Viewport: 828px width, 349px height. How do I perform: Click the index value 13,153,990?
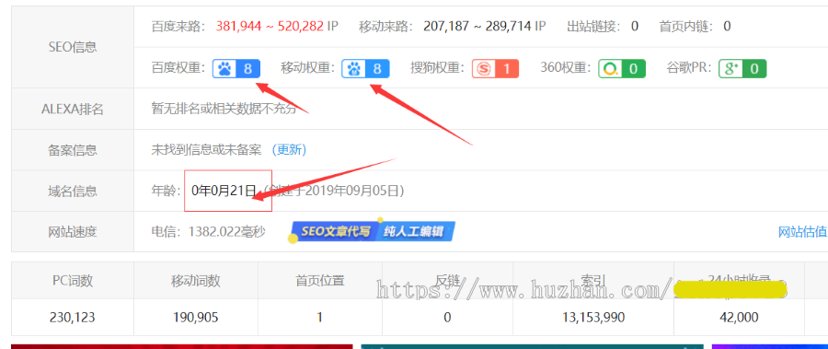(x=593, y=318)
